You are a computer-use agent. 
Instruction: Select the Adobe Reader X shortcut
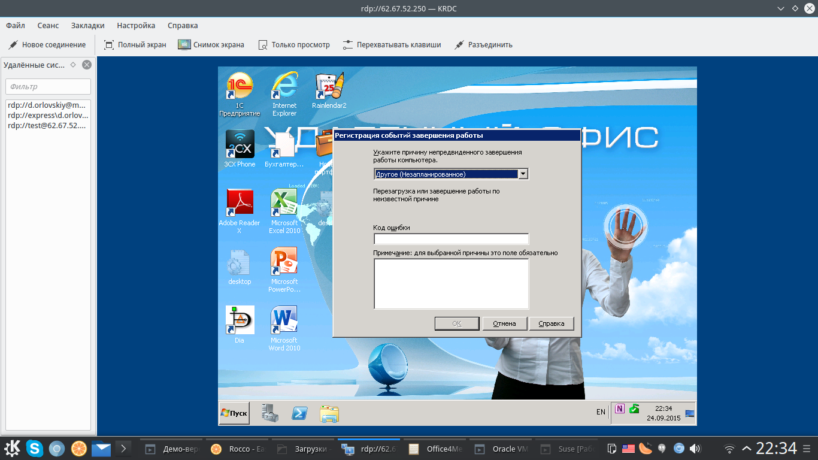240,211
